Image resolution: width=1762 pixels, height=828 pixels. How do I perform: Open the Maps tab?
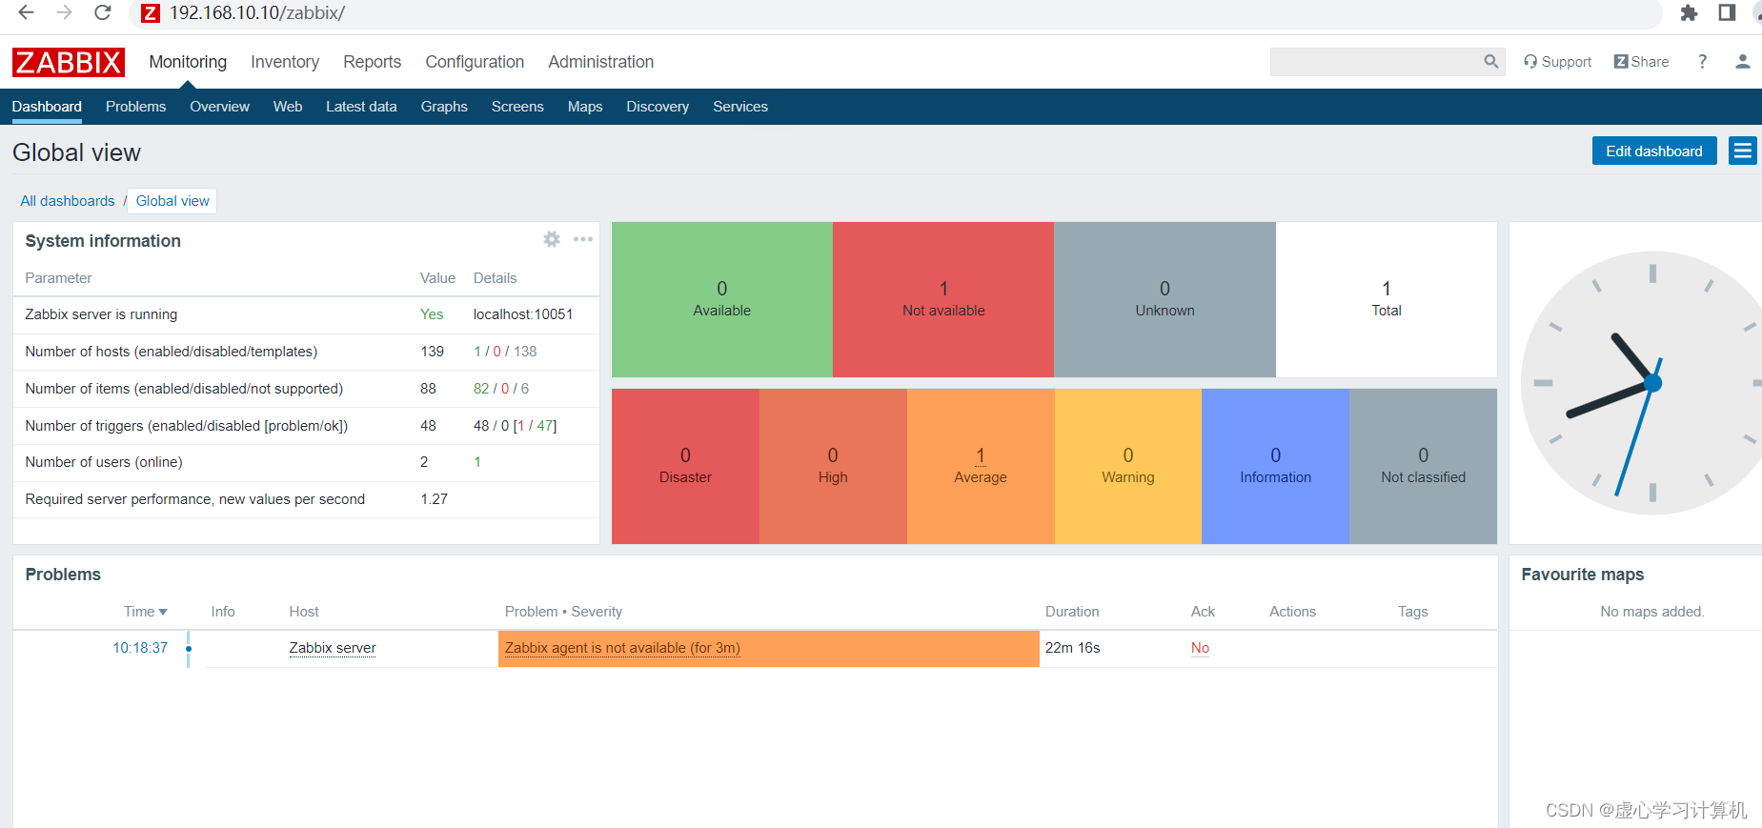pos(585,107)
